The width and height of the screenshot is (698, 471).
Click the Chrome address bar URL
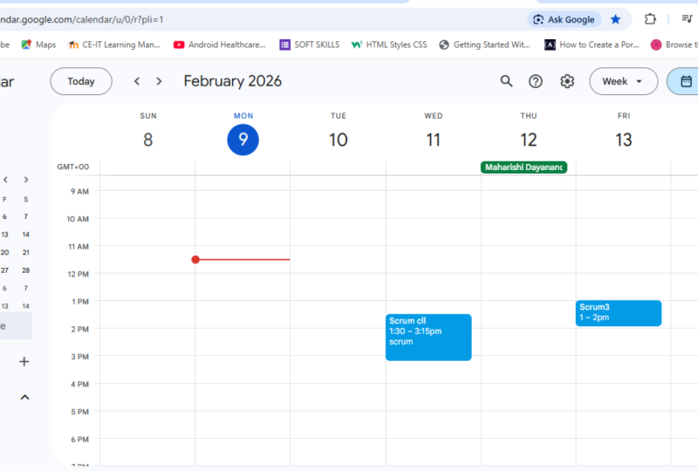[82, 19]
